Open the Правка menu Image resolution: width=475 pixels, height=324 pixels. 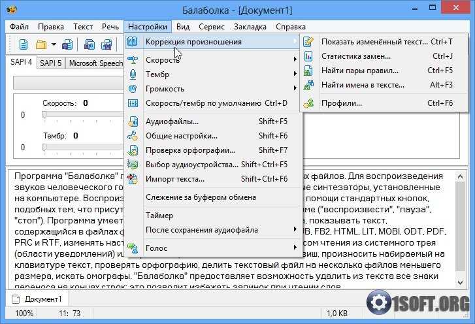[51, 27]
